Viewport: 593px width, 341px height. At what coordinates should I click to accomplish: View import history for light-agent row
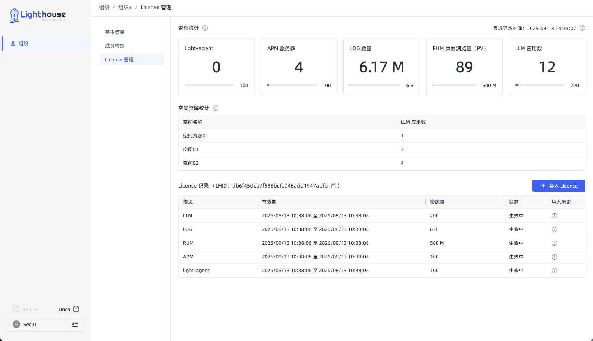tap(555, 271)
